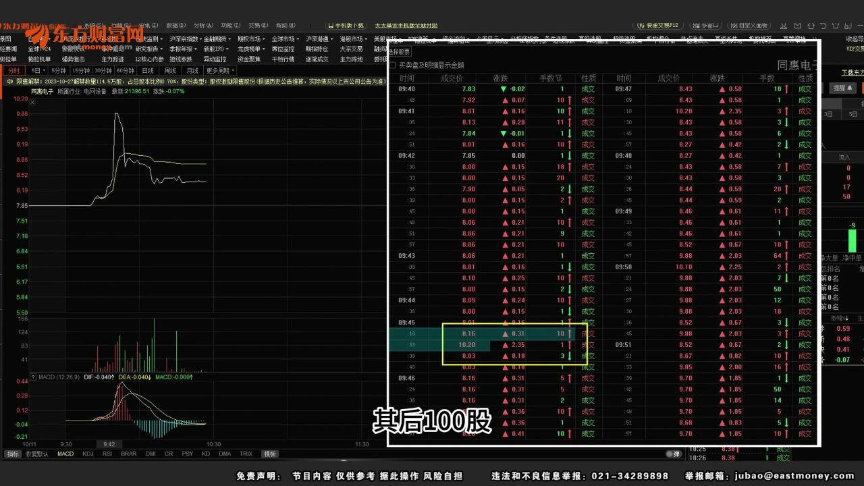The height and width of the screenshot is (486, 864).
Task: Click the 手机版下载 button
Action: pos(345,26)
